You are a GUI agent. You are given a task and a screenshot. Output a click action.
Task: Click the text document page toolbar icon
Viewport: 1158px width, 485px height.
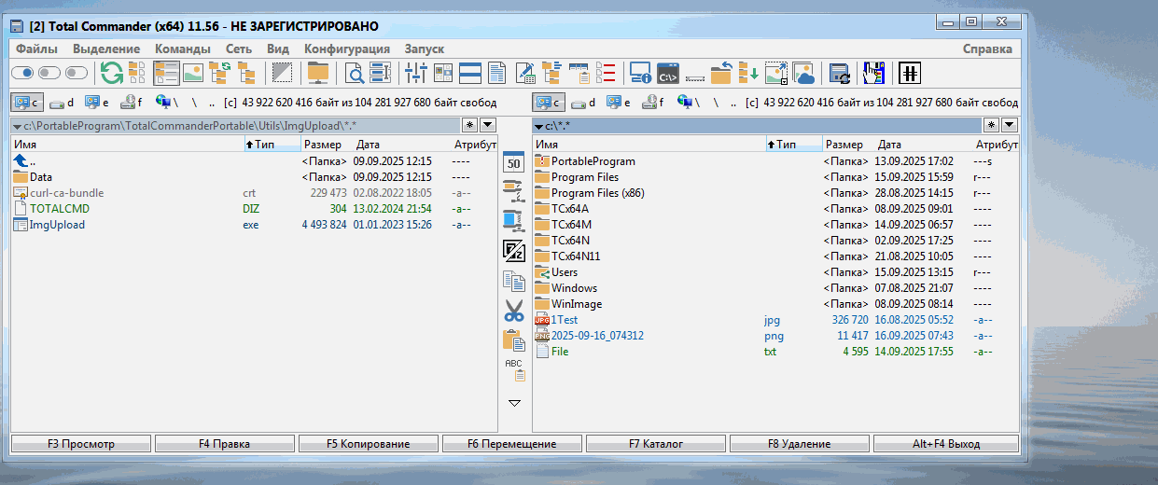(497, 73)
